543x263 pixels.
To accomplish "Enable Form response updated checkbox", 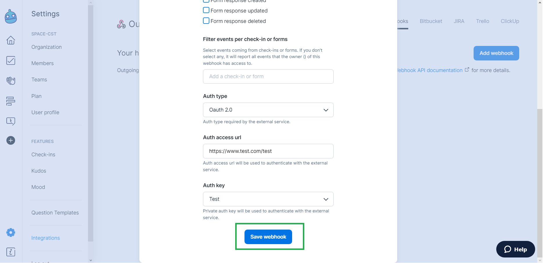I will 206,10.
